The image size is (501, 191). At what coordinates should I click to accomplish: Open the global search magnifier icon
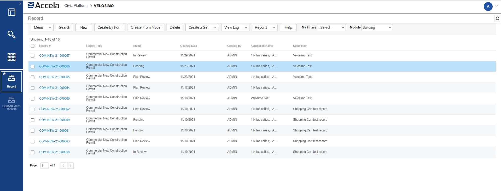[11, 34]
